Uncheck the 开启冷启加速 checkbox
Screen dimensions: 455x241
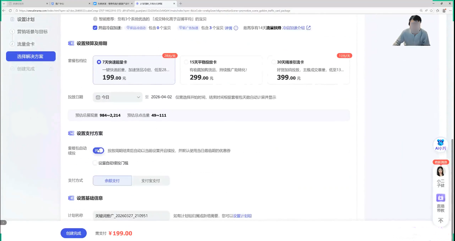pyautogui.click(x=95, y=28)
